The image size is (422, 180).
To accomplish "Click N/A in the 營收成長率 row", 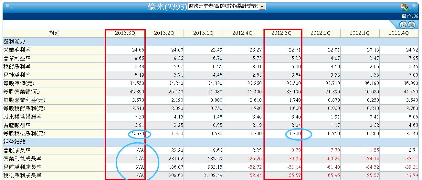I will tap(140, 150).
